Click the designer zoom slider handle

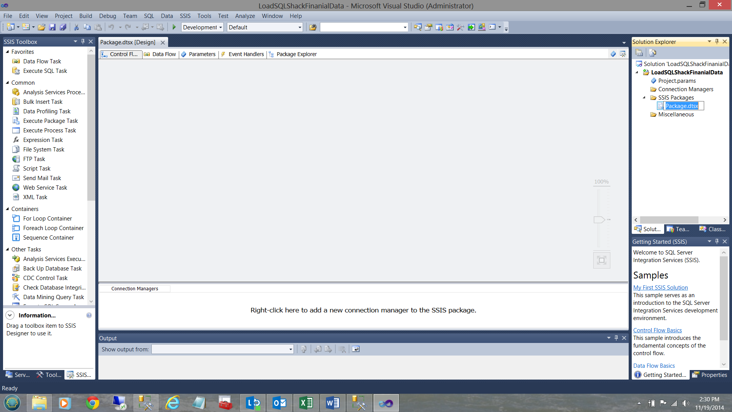pos(599,220)
